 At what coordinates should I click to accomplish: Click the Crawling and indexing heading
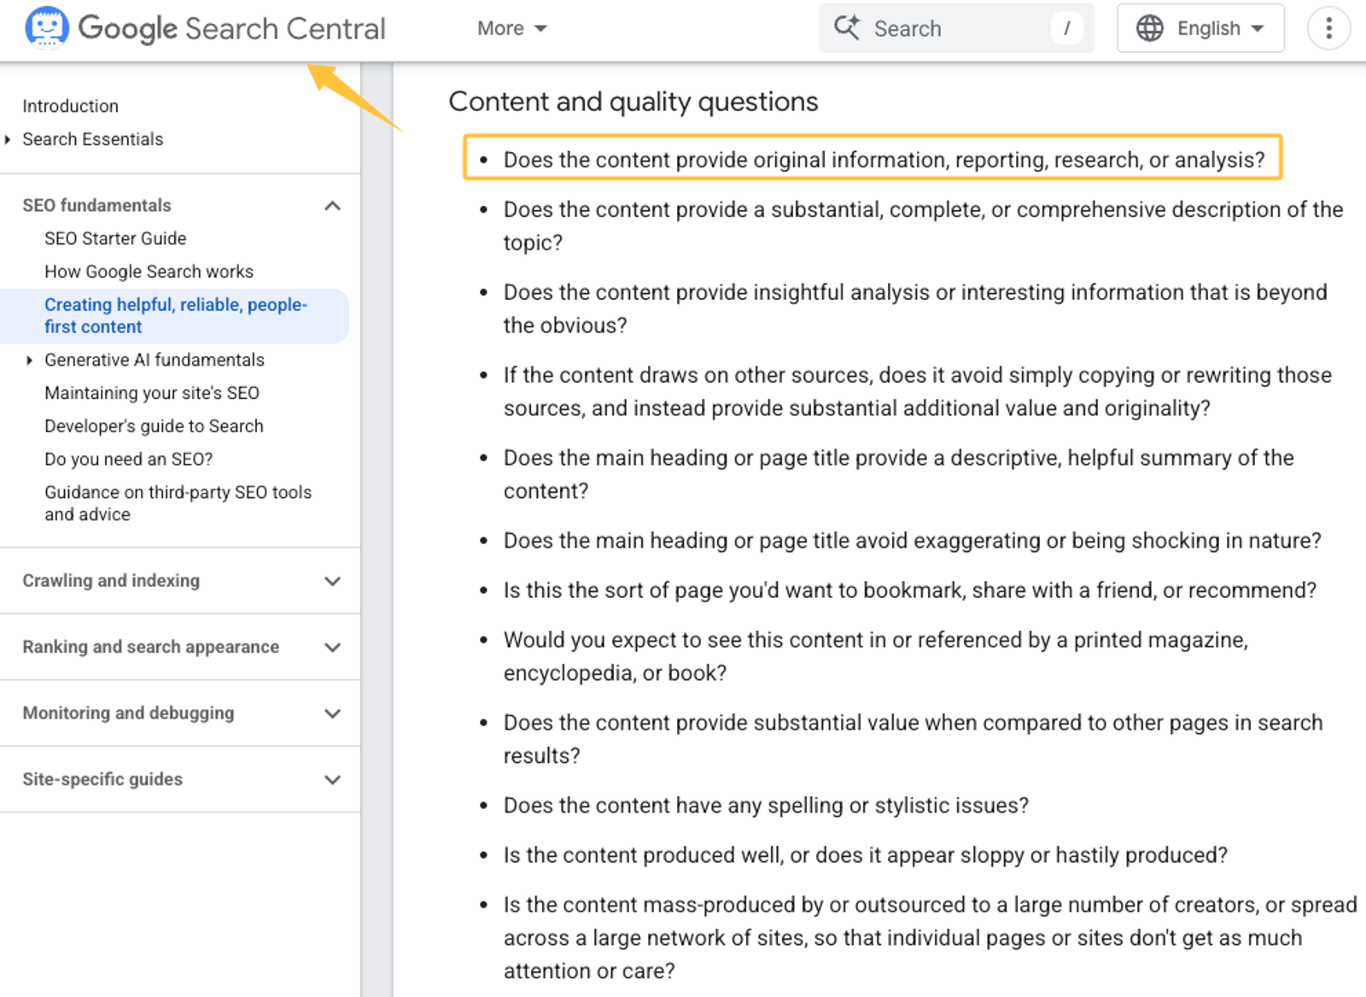coord(111,580)
